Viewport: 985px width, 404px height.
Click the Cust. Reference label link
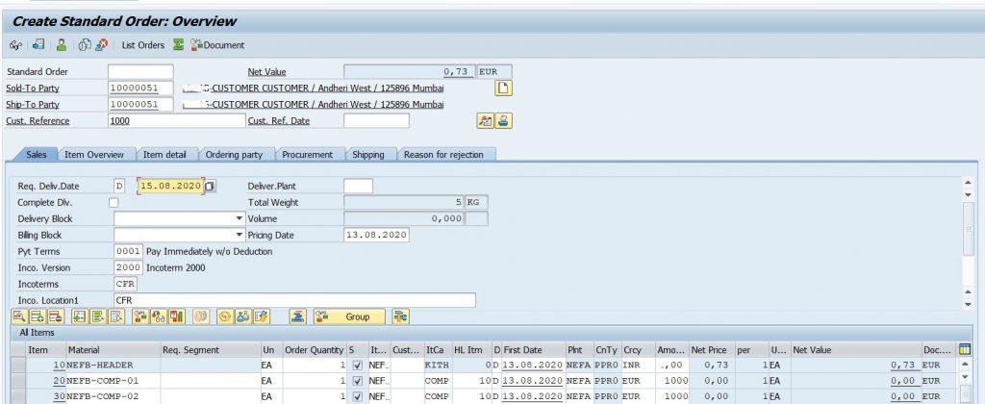pyautogui.click(x=38, y=120)
